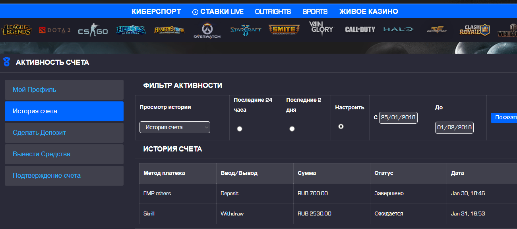The image size is (517, 229).
Task: Open the Call of Duty section
Action: 360,29
